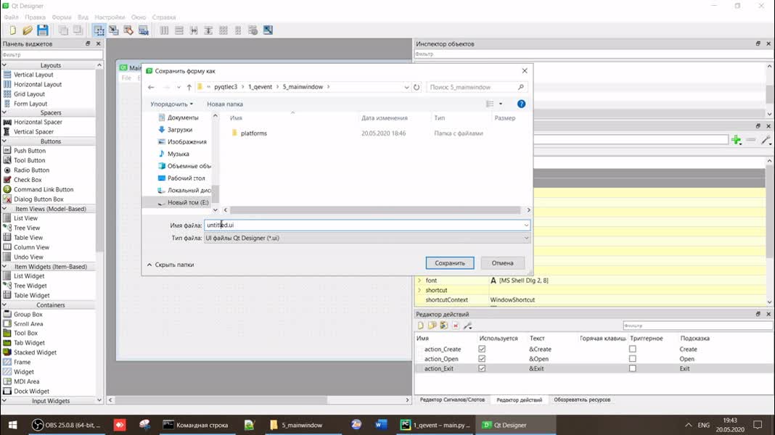This screenshot has height=435, width=775.
Task: Open the Упорядочить dropdown
Action: pos(171,104)
